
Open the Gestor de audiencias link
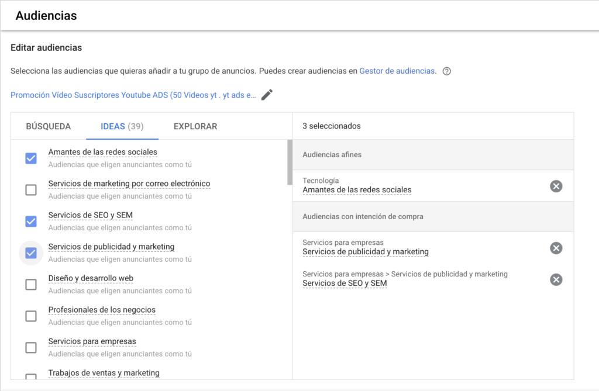(x=397, y=71)
